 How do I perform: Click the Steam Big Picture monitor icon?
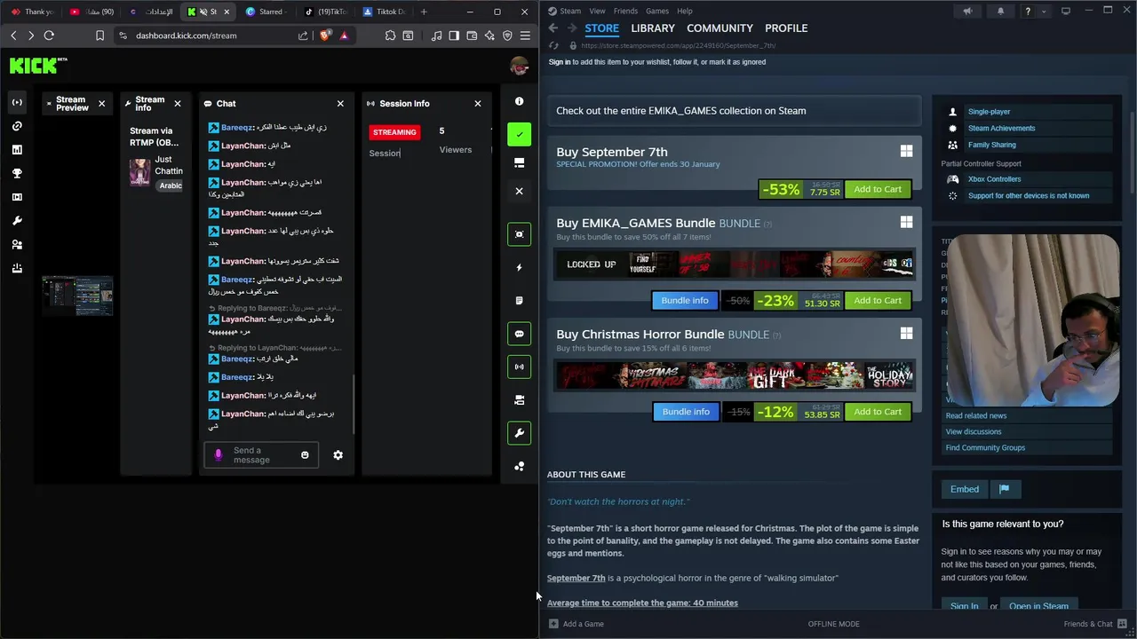(1066, 11)
